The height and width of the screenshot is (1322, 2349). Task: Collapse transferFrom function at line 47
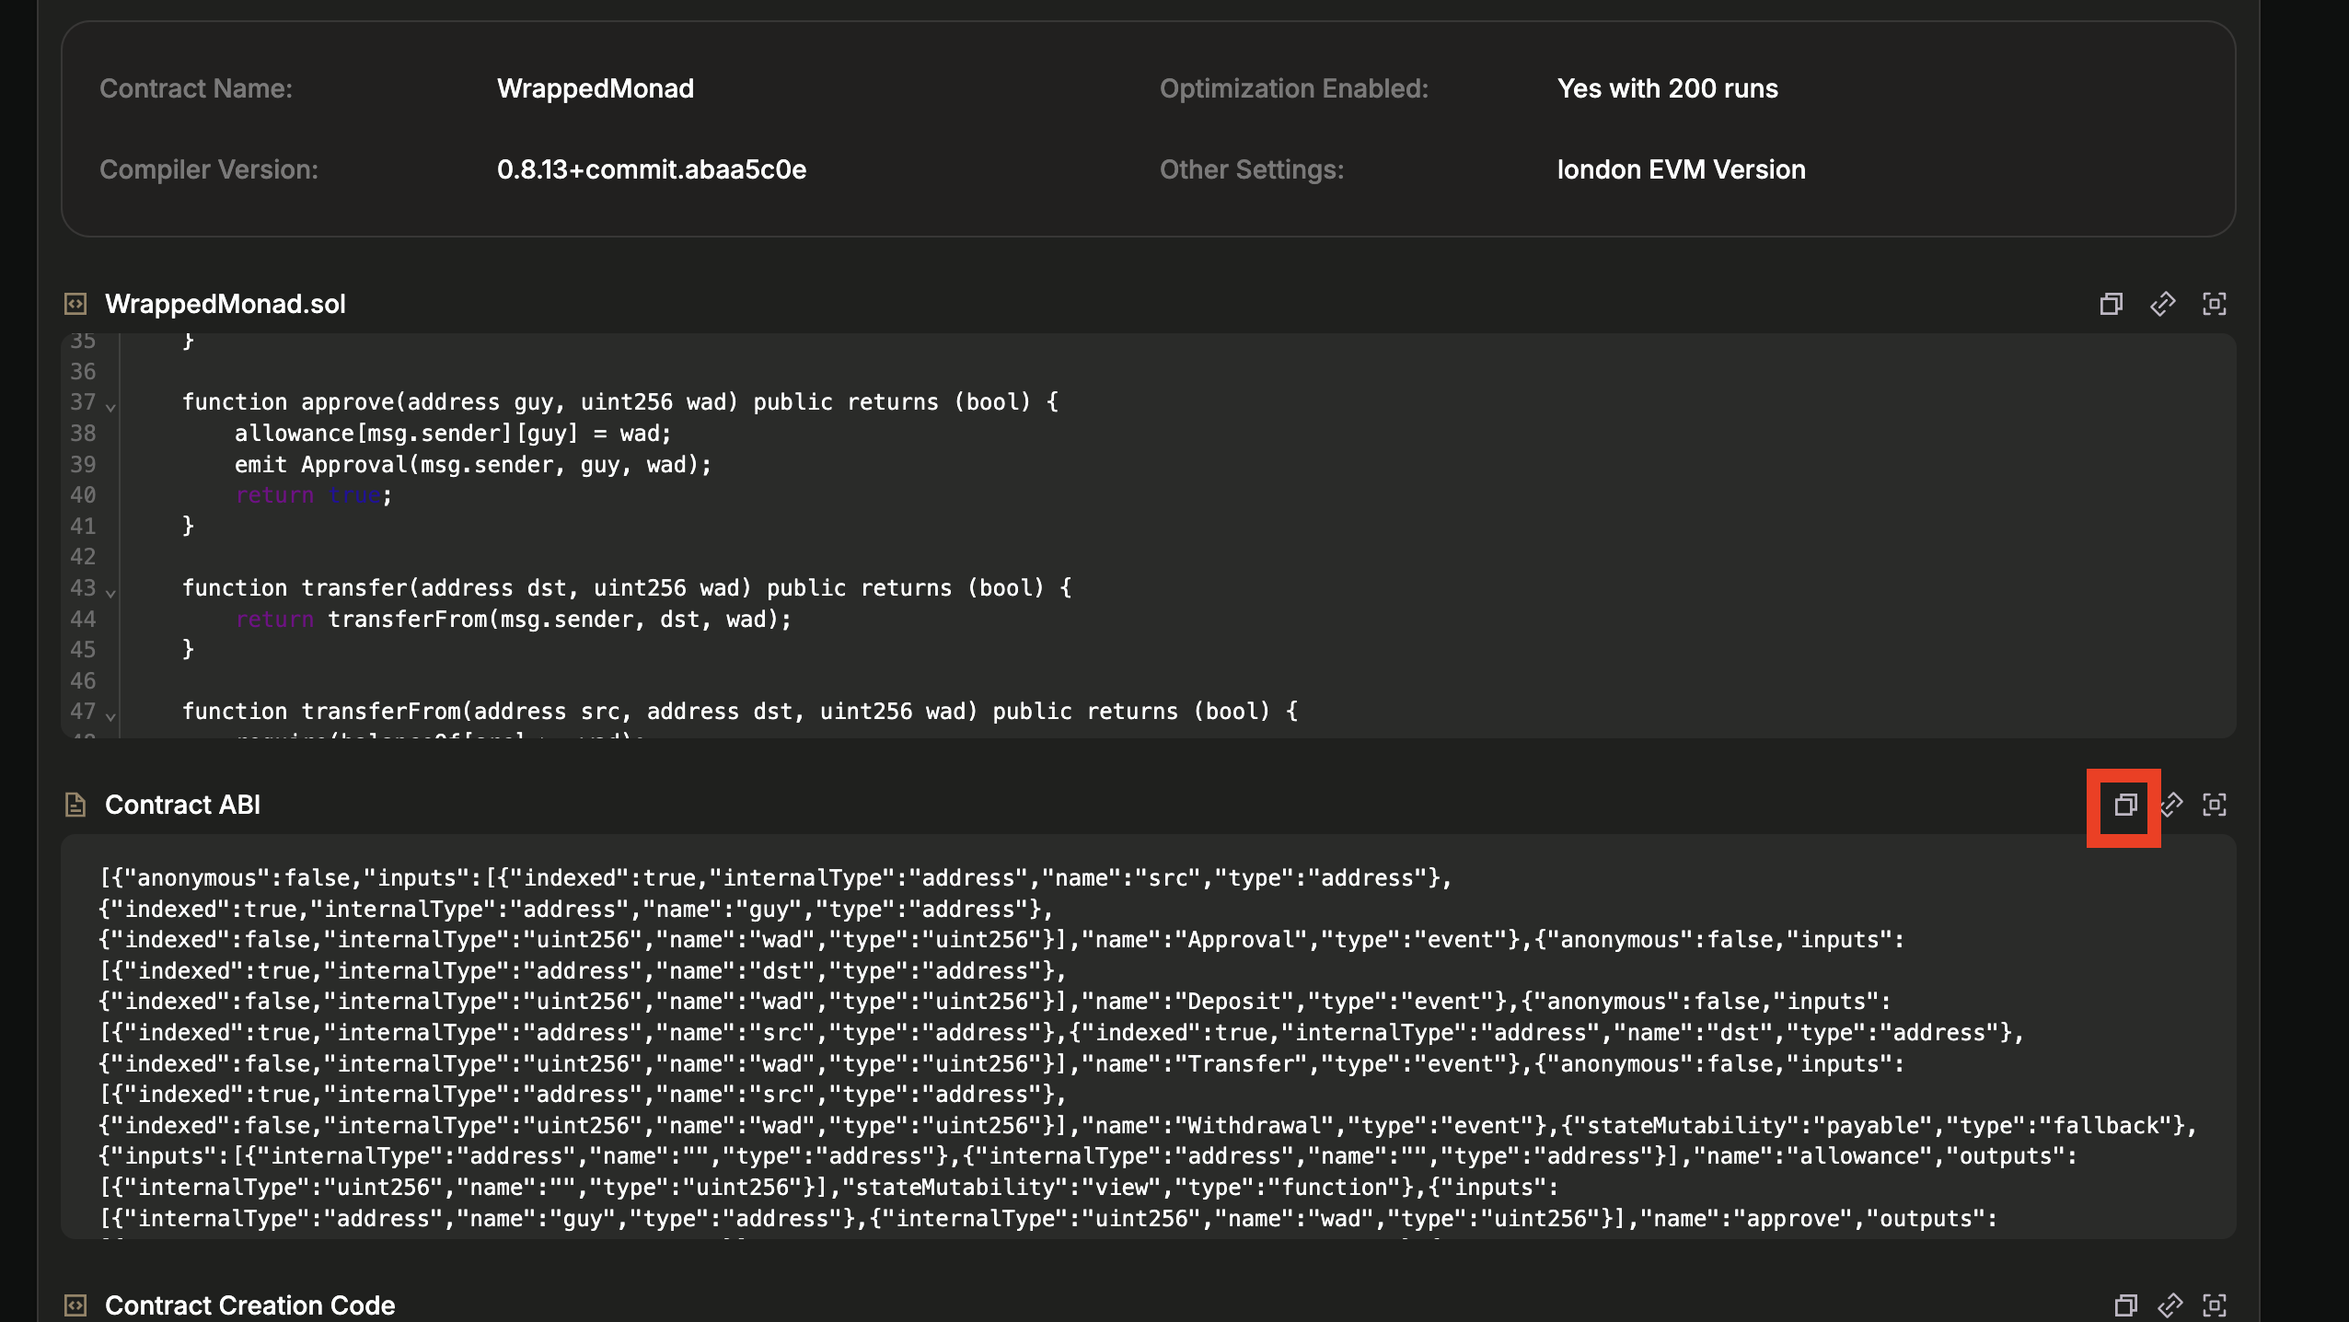tap(110, 715)
